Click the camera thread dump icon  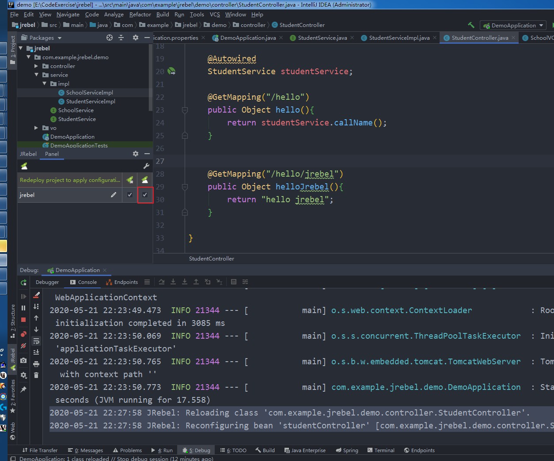click(x=23, y=360)
